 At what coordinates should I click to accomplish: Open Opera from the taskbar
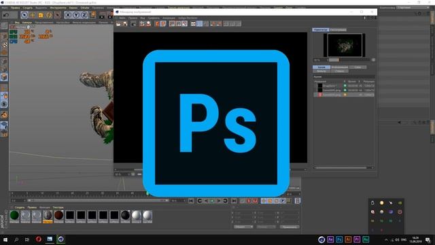tap(38, 240)
